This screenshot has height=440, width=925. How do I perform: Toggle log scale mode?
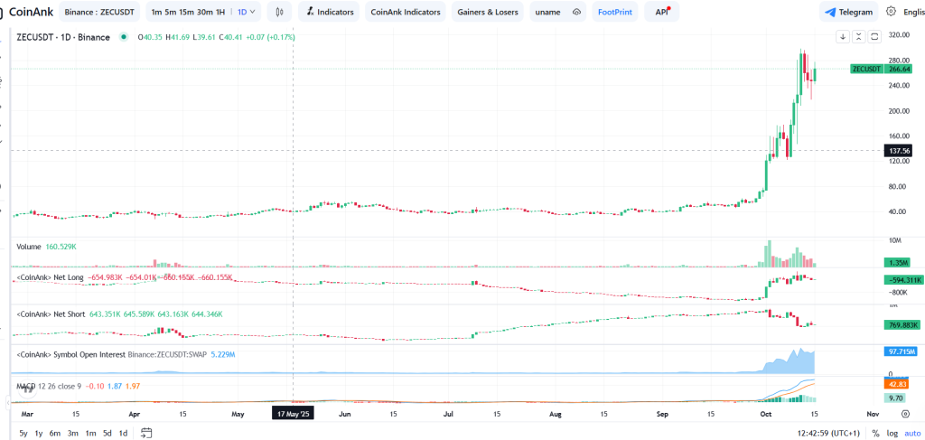pyautogui.click(x=892, y=433)
